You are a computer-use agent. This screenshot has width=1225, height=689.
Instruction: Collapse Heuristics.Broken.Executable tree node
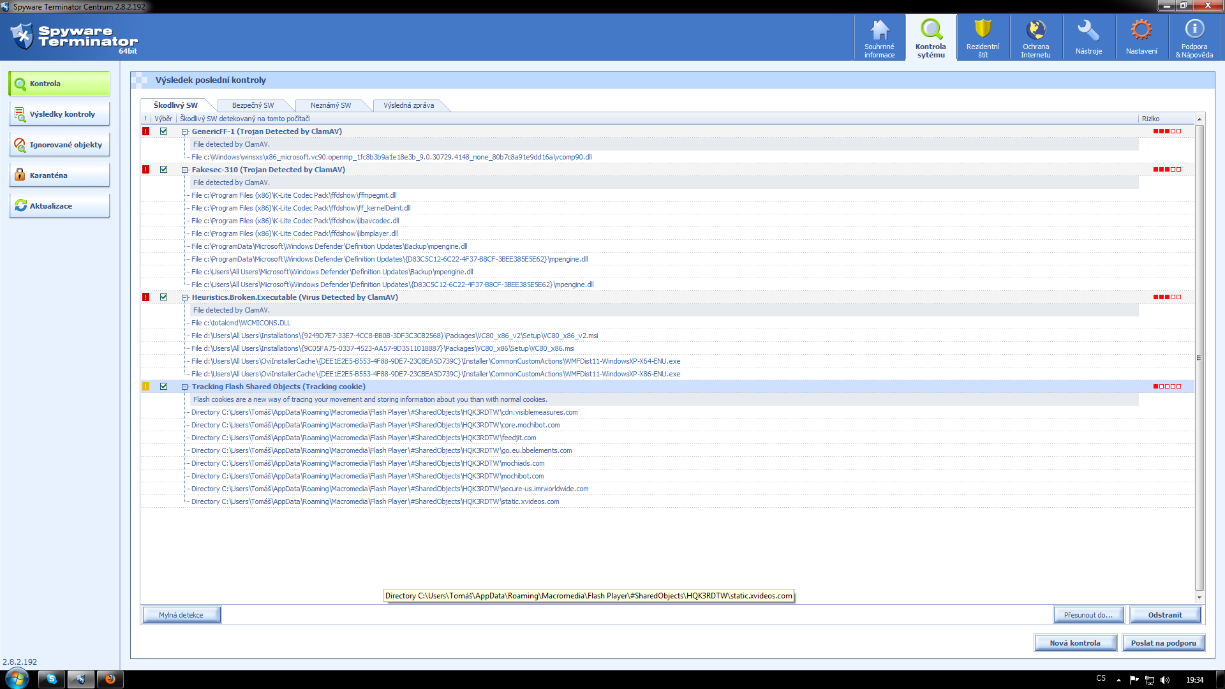[185, 297]
